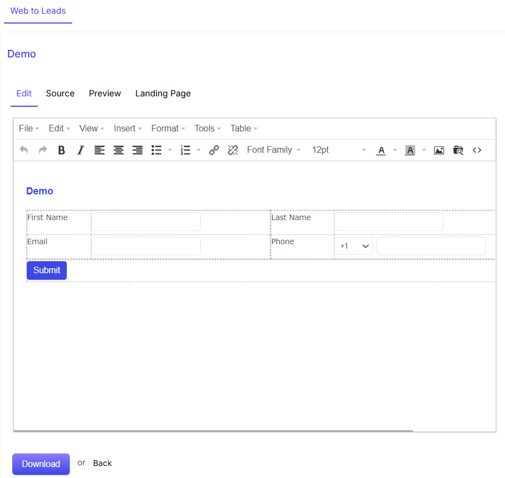Open the Format menu
This screenshot has height=478, width=505.
click(168, 129)
